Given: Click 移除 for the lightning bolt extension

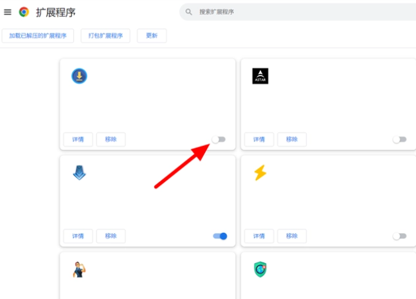Looking at the screenshot, I should [x=292, y=236].
